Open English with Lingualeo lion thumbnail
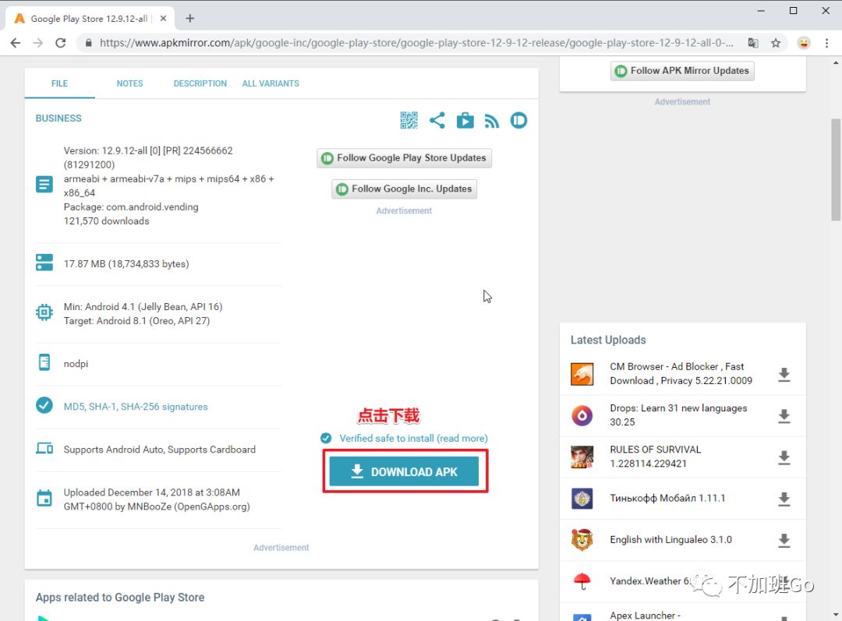This screenshot has height=621, width=842. (582, 540)
